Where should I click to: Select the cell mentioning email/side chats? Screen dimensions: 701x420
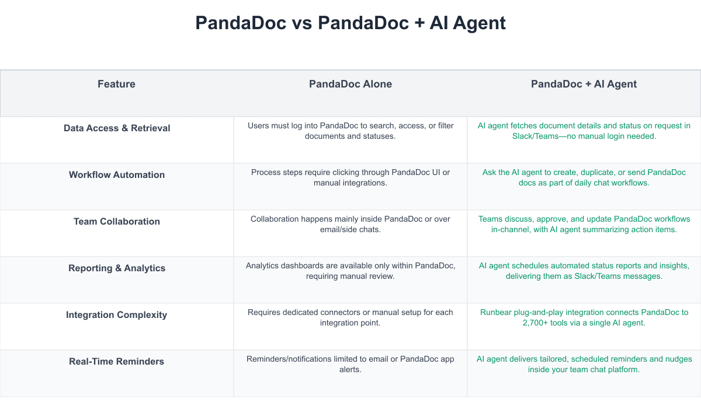350,224
